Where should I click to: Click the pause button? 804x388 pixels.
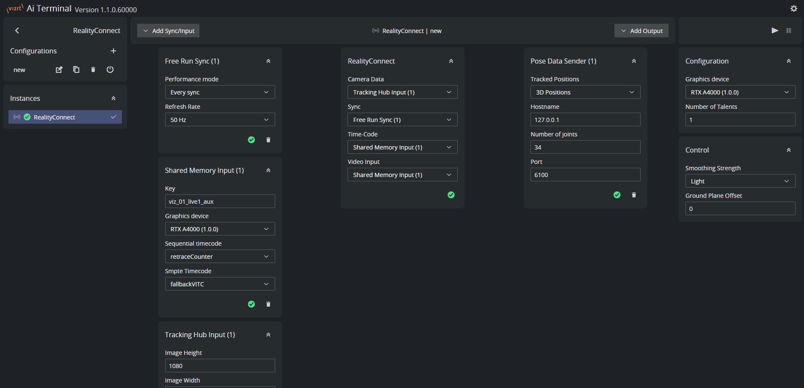788,30
